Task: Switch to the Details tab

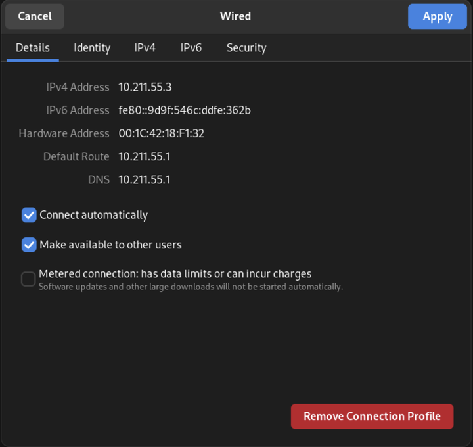Action: (33, 48)
